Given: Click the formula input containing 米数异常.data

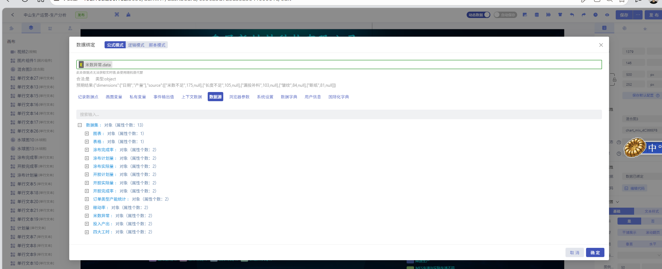Looking at the screenshot, I should (x=339, y=65).
